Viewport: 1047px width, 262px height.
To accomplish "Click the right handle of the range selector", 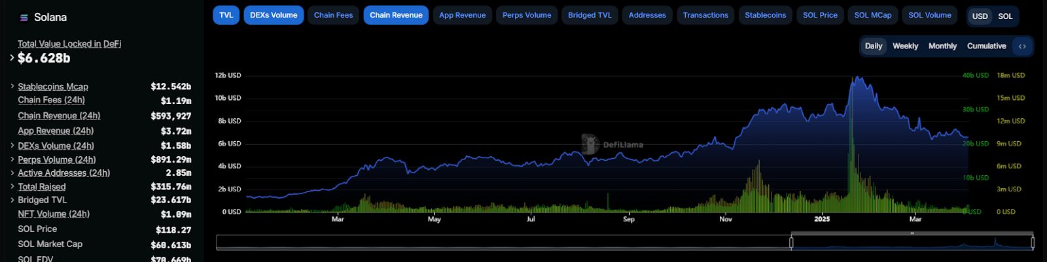I will point(1033,242).
